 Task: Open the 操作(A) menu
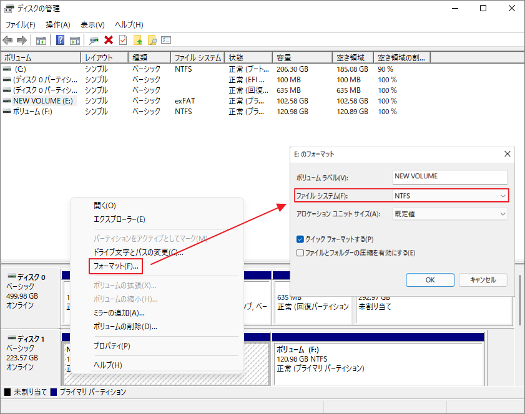click(x=57, y=24)
